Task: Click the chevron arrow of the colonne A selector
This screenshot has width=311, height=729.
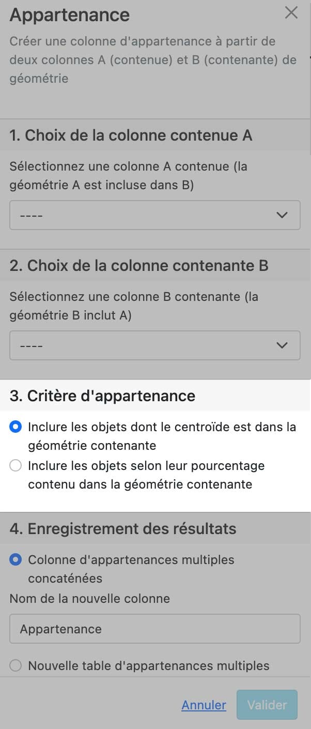Action: coord(282,215)
